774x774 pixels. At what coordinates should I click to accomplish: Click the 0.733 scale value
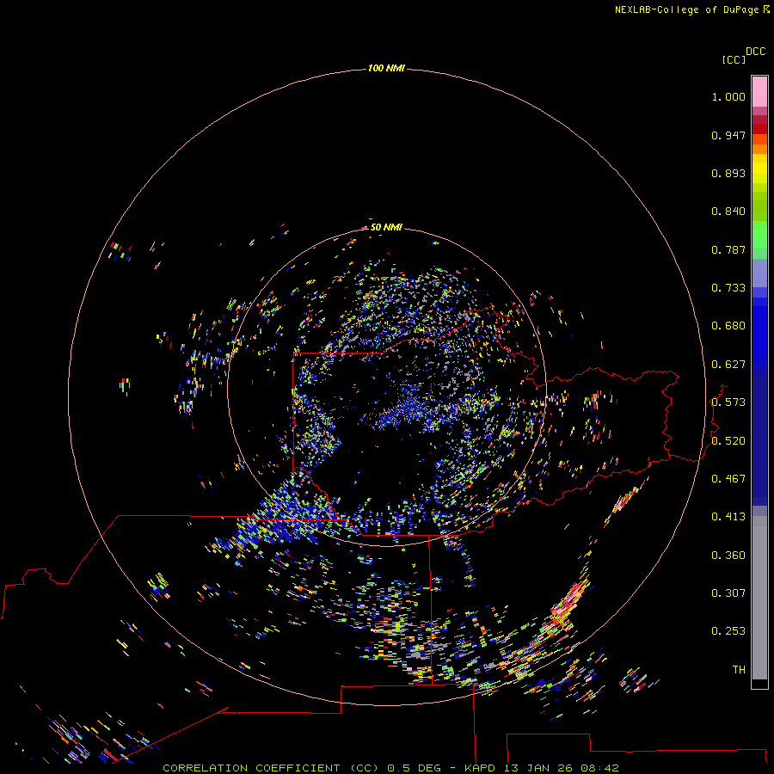[728, 288]
